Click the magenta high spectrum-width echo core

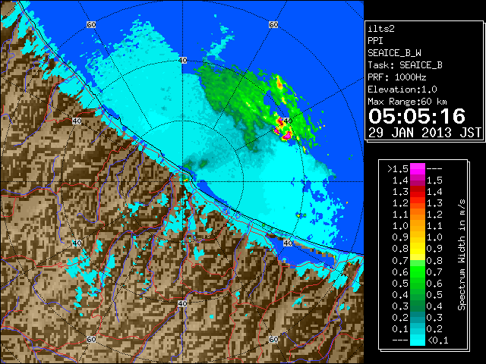tap(287, 135)
